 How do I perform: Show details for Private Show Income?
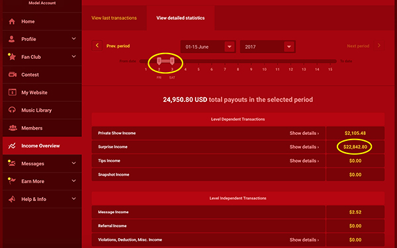click(x=304, y=133)
